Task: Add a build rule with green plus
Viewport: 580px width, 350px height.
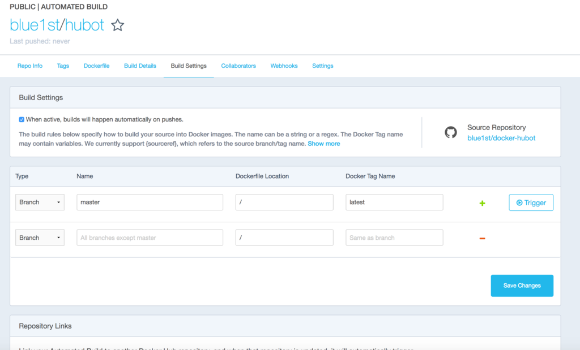Action: click(482, 203)
